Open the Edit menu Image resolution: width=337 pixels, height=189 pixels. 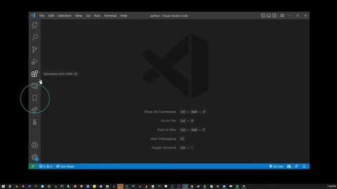tap(51, 16)
